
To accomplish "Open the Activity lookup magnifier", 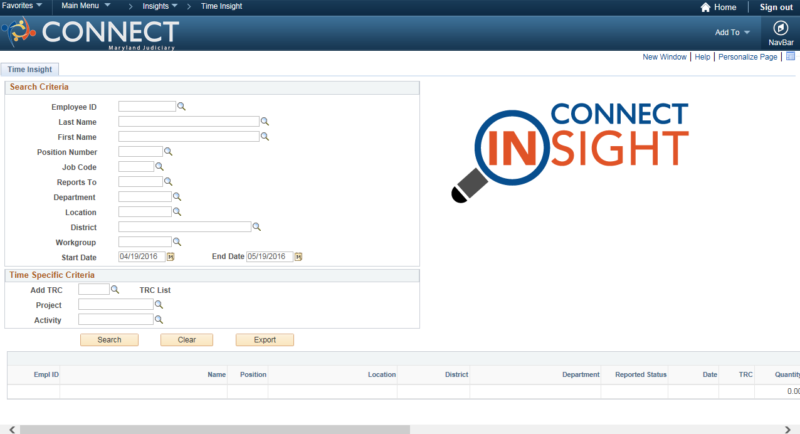I will pos(159,320).
